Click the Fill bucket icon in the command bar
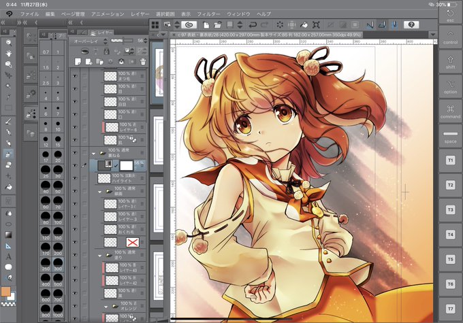Screen dimensions: 463x323 tap(304, 25)
